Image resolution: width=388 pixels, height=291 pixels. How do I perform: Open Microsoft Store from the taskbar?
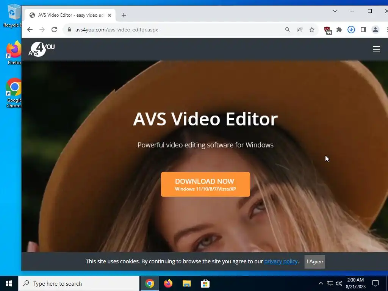(x=205, y=283)
